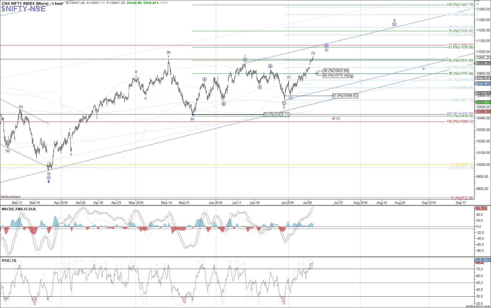The image size is (491, 308).
Task: Click the 0.0%(10418.05) Fibonacci label
Action: coord(462,116)
